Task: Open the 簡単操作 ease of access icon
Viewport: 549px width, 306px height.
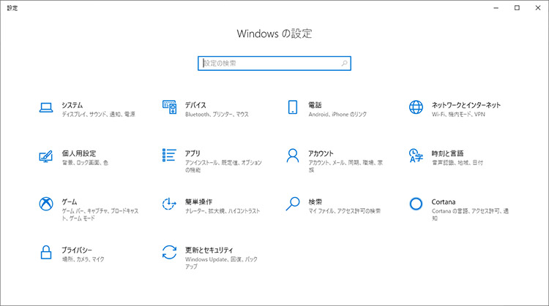Action: pyautogui.click(x=169, y=204)
